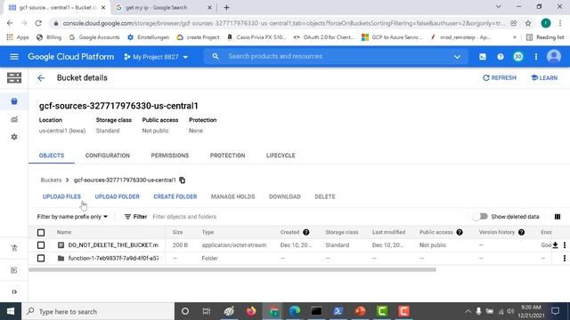570x320 pixels.
Task: Open more actions for DO_NOT_DELETE_THE_BUCKET row
Action: [x=564, y=245]
